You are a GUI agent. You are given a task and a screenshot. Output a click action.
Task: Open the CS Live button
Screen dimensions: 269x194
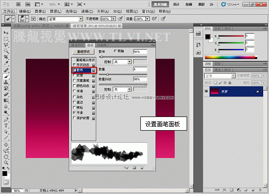(x=231, y=4)
